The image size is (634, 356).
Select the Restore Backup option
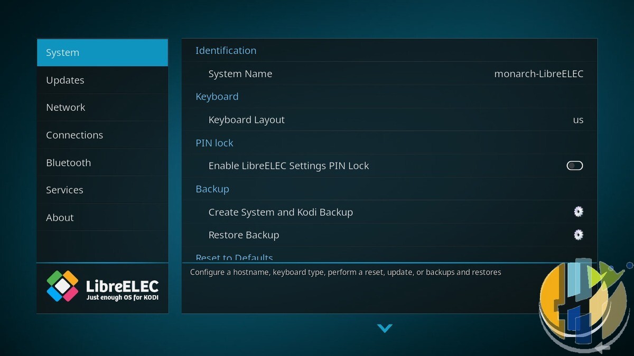point(389,235)
